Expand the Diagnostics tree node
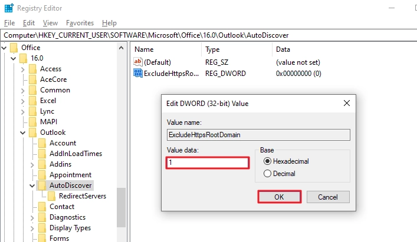The height and width of the screenshot is (242, 417). point(32,218)
